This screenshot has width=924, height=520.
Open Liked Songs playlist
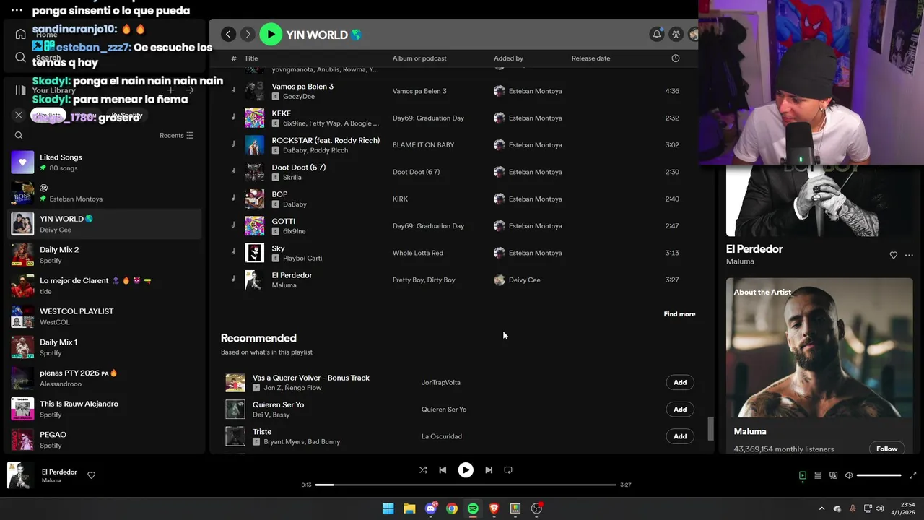coord(106,162)
